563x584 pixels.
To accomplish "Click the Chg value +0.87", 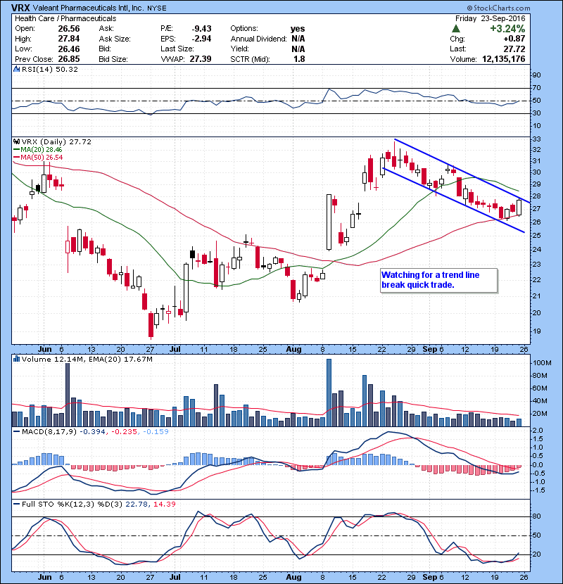I will tap(514, 39).
